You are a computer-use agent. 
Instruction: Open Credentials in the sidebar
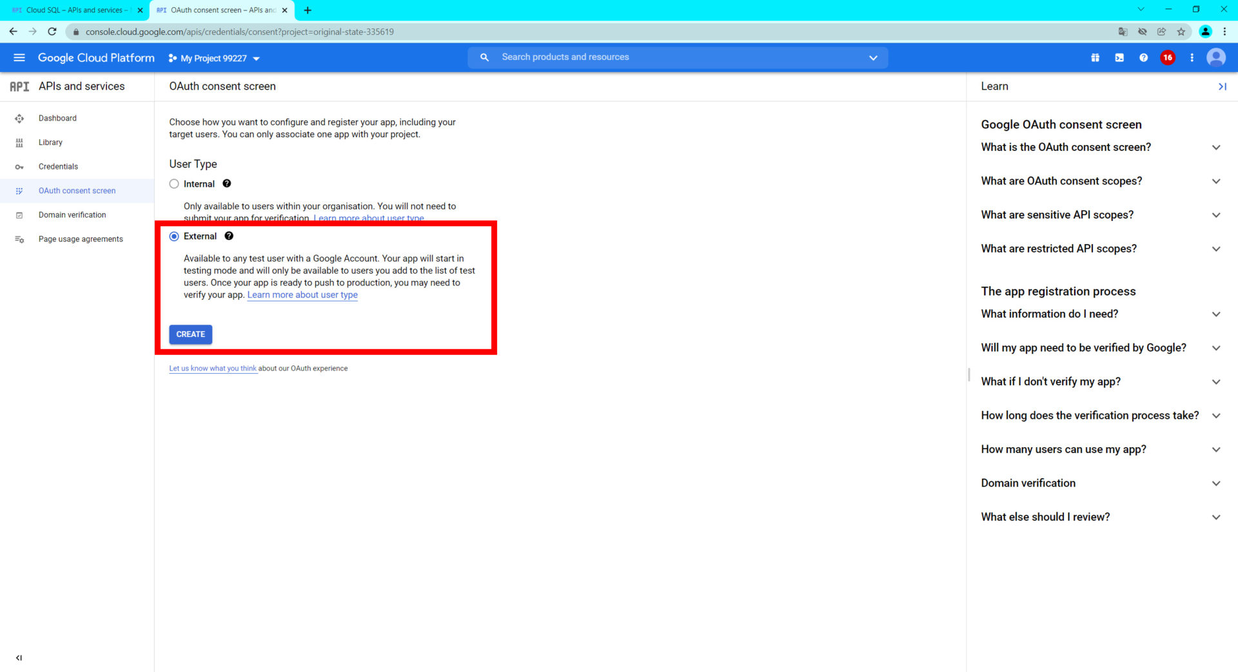(x=77, y=166)
